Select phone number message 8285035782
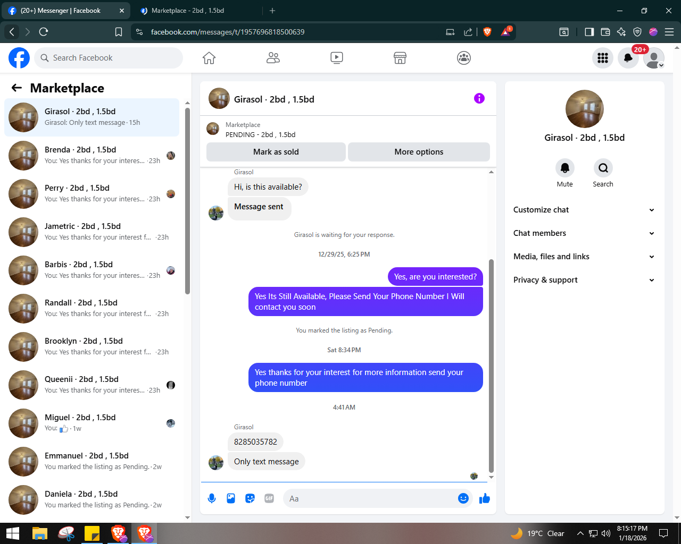Viewport: 681px width, 544px height. pos(255,442)
